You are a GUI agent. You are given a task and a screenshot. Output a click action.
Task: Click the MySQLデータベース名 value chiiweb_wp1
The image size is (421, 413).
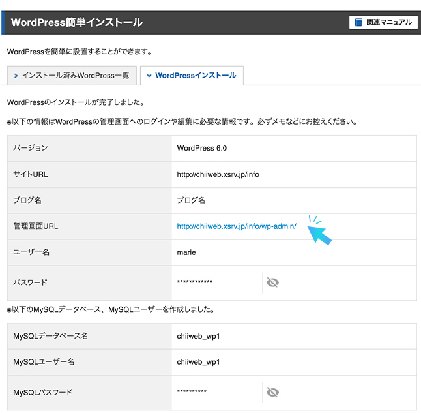(198, 337)
